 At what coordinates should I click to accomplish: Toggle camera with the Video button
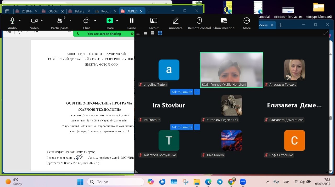[x=34, y=21]
